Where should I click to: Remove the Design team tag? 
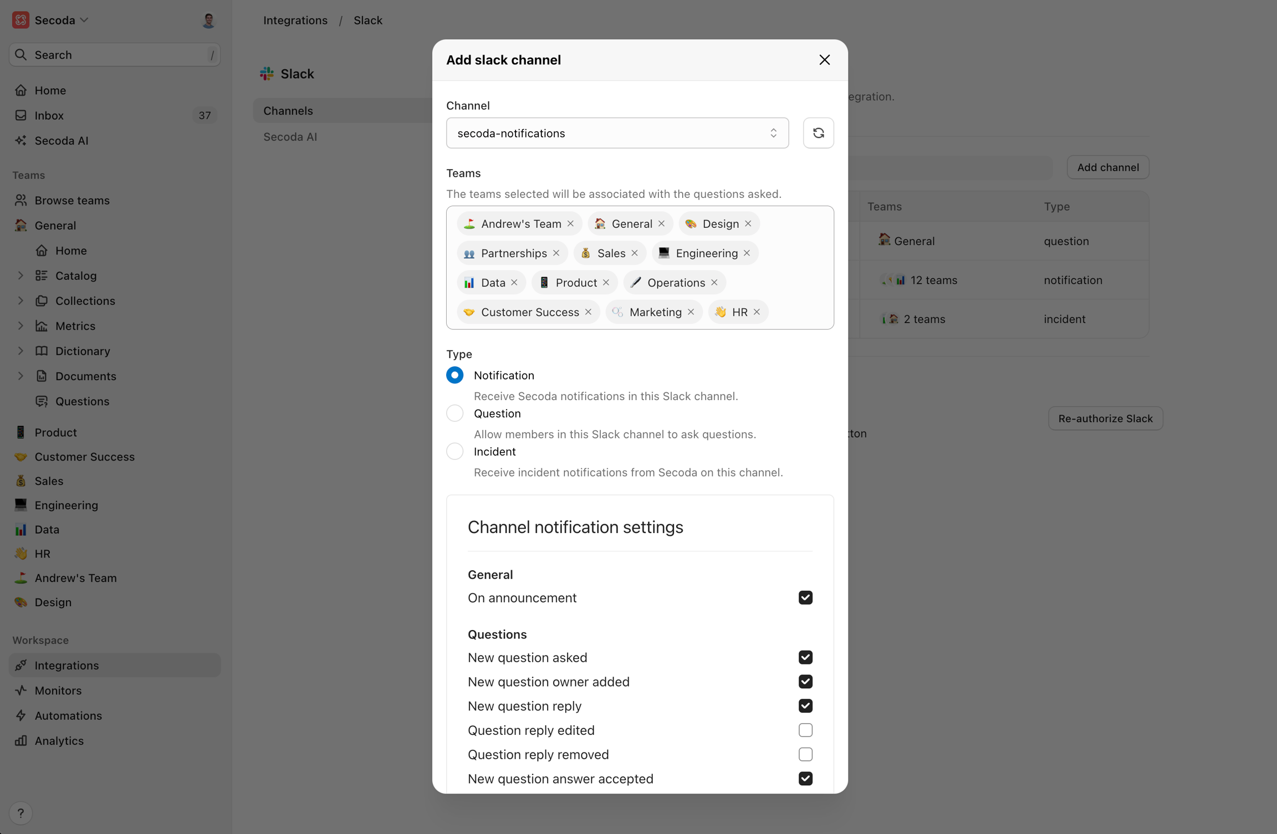coord(748,224)
